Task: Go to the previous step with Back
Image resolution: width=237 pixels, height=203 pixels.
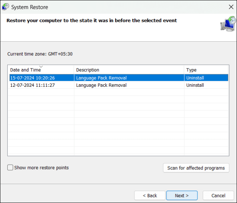Action: click(150, 195)
